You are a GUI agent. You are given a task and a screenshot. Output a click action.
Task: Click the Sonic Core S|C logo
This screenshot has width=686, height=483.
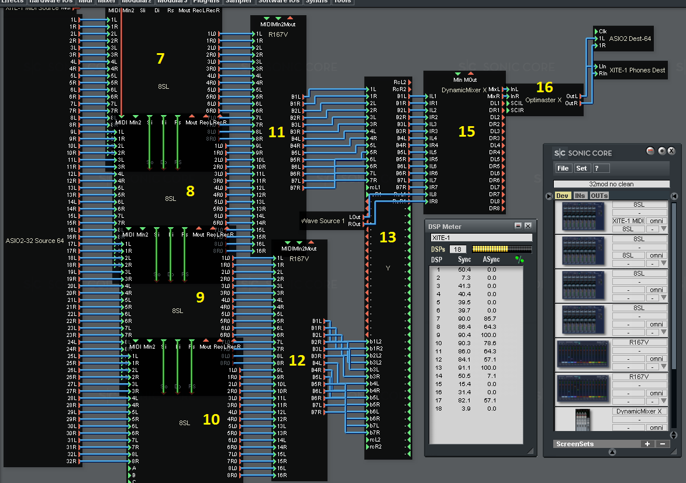tap(560, 153)
